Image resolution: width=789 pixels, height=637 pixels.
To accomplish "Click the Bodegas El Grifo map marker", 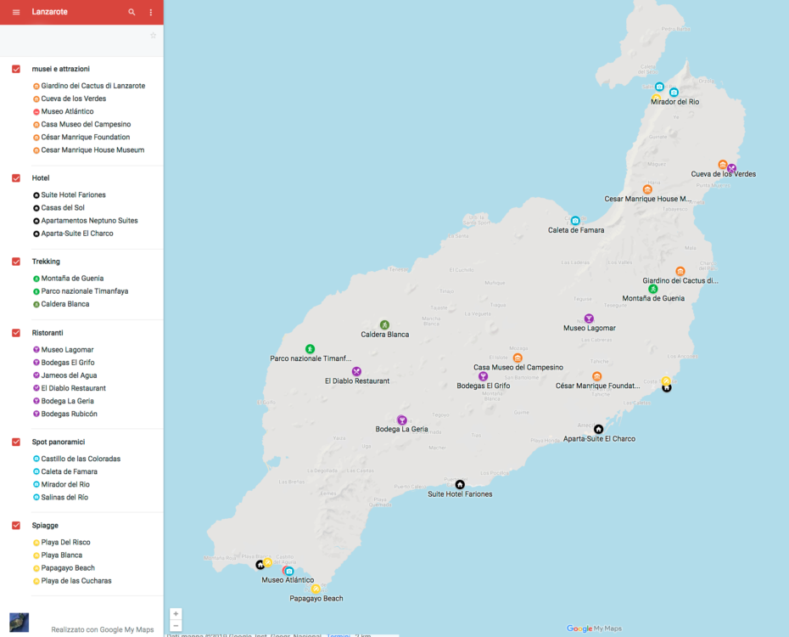I will click(x=483, y=376).
